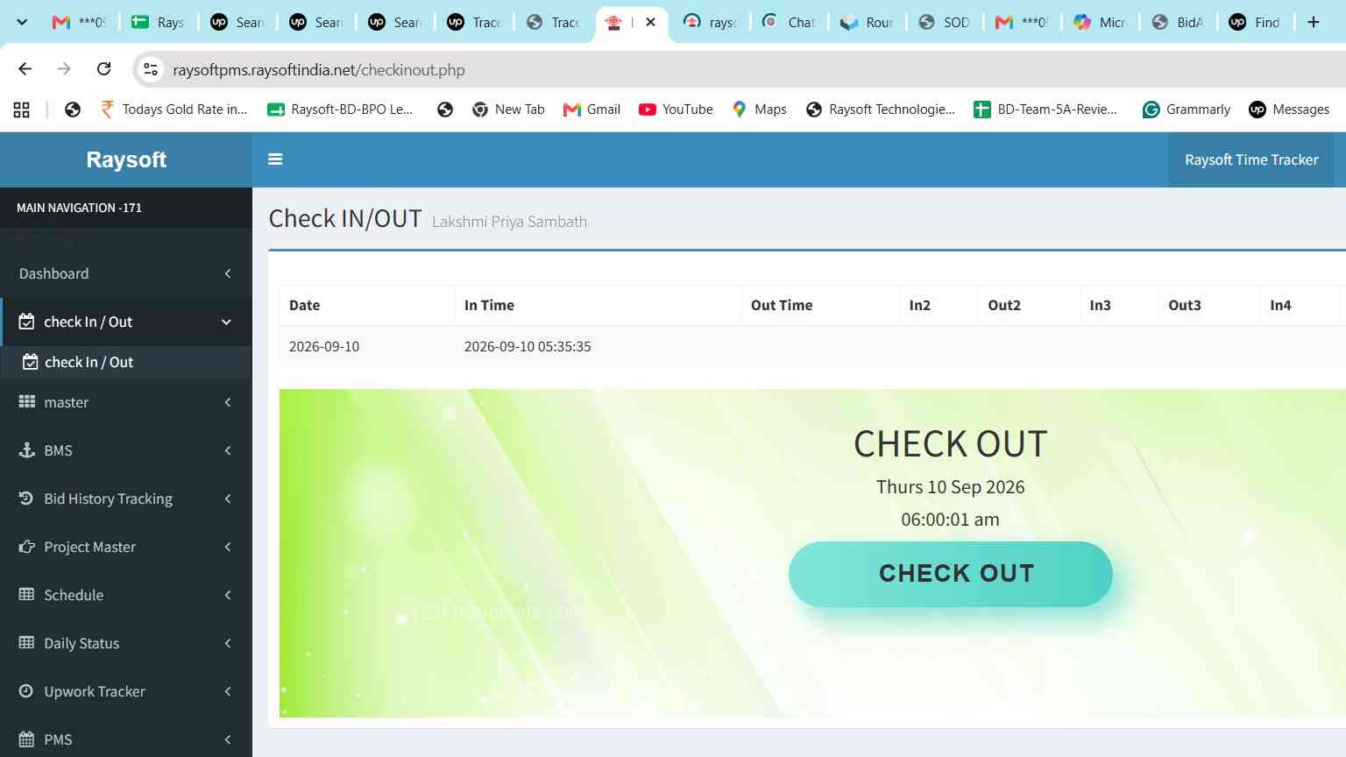Click the master grid icon in sidebar
Viewport: 1346px width, 757px height.
click(x=26, y=402)
